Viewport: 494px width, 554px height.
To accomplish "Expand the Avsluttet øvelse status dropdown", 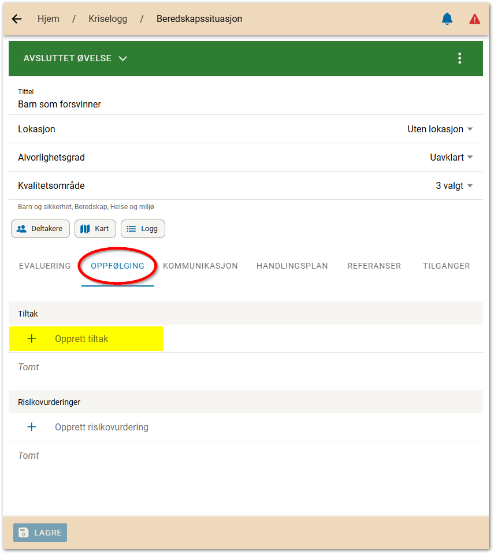I will coord(75,58).
